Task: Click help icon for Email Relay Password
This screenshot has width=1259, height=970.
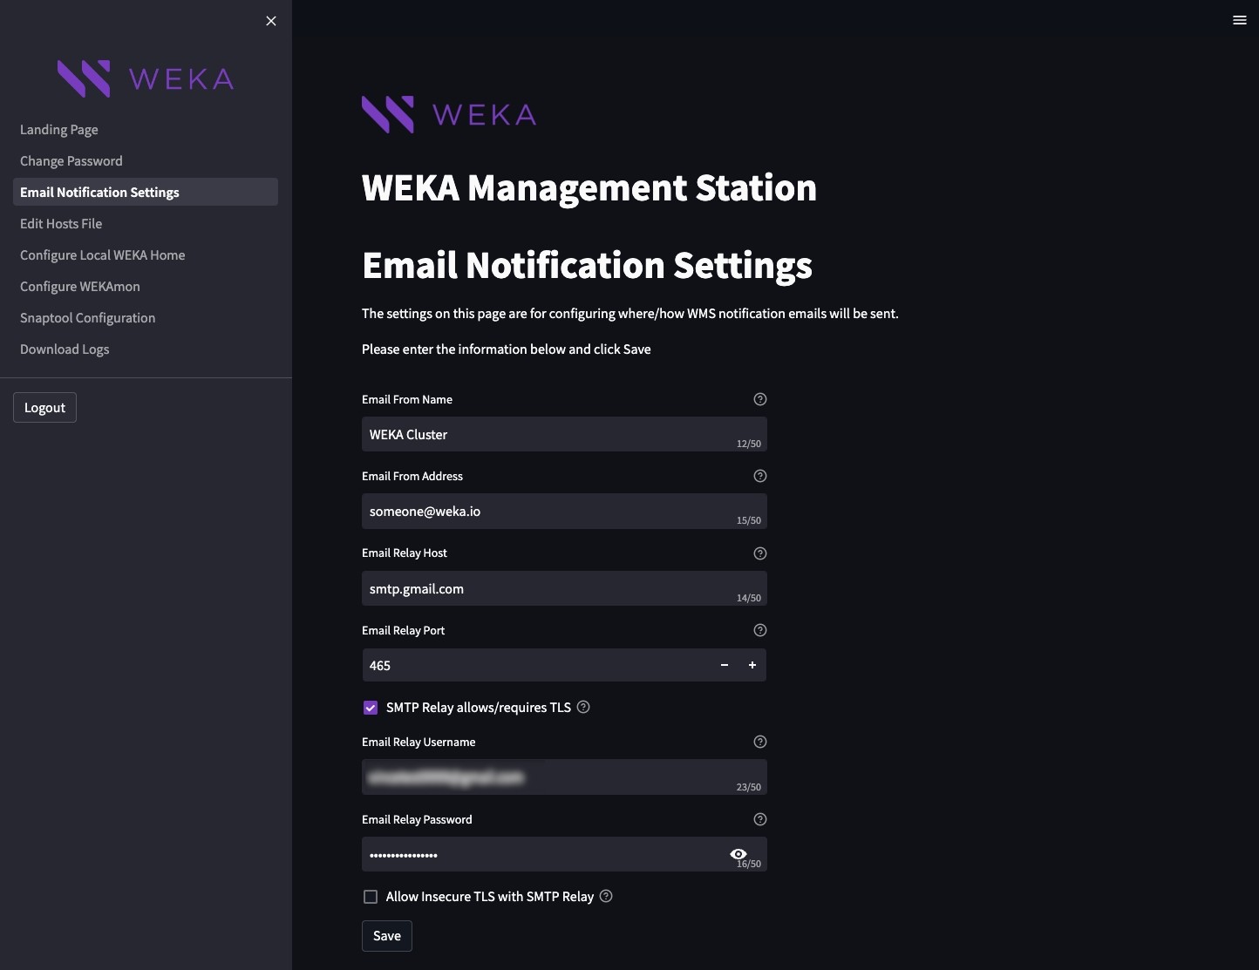Action: [x=760, y=819]
